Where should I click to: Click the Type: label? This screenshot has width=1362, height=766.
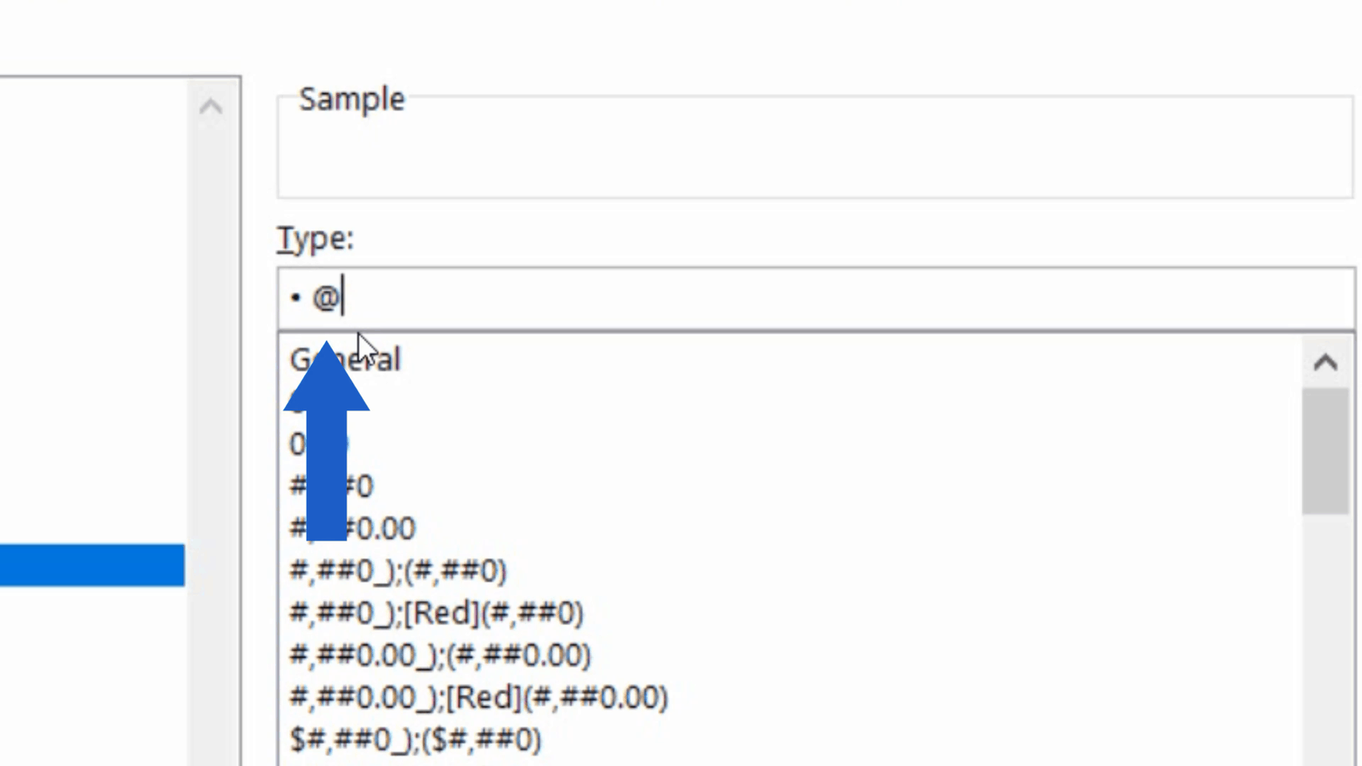pos(315,238)
